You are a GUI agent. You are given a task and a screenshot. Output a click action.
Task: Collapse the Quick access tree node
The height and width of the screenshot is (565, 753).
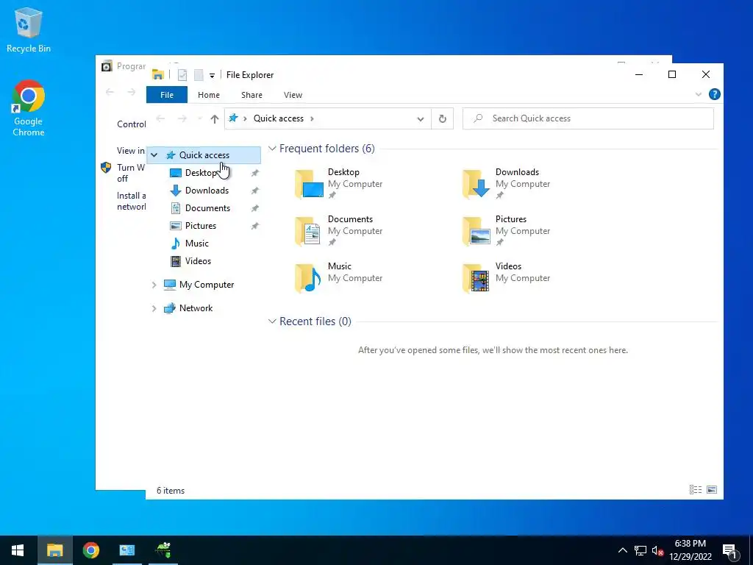point(154,154)
